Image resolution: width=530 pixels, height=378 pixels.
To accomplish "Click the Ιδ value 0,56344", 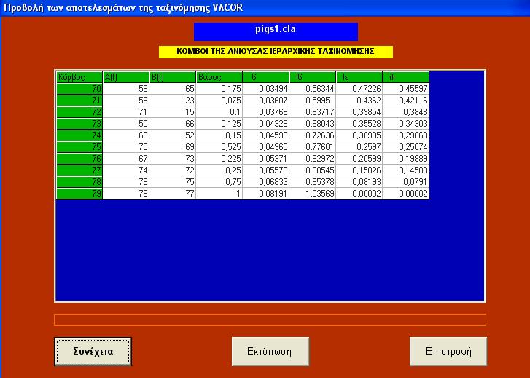I will pyautogui.click(x=312, y=89).
